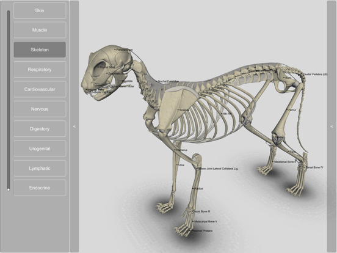Toggle the Muscle layer button
337x253 pixels.
pos(40,30)
